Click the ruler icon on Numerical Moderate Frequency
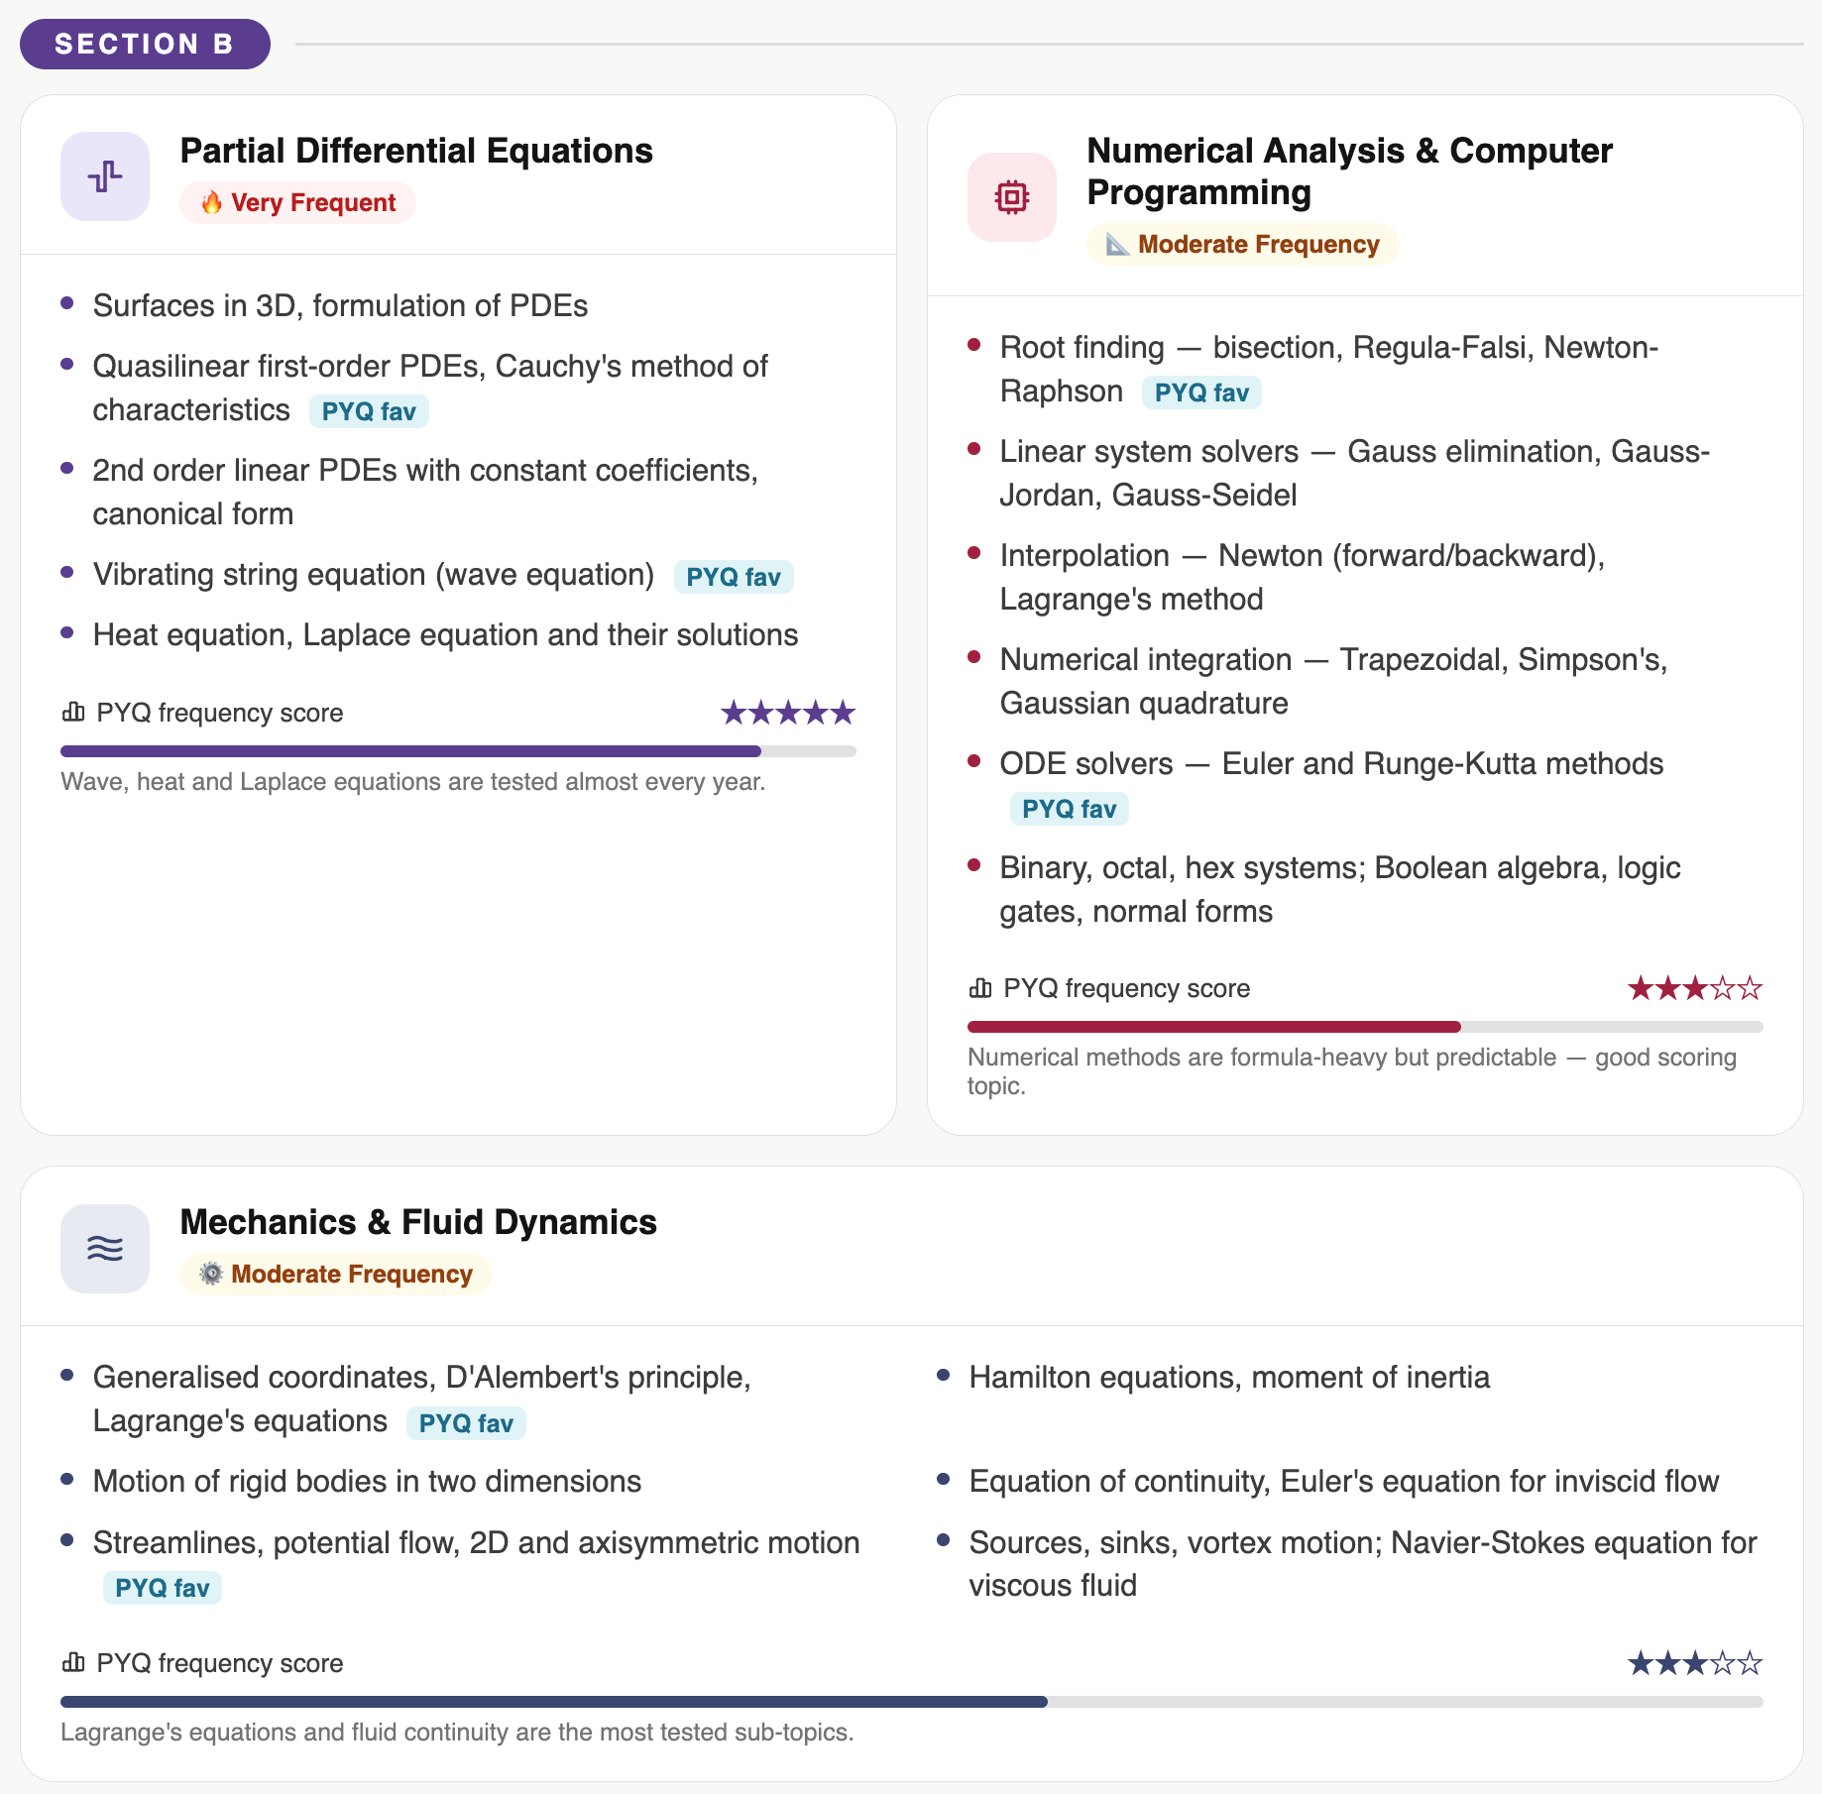Viewport: 1822px width, 1794px height. [1118, 245]
